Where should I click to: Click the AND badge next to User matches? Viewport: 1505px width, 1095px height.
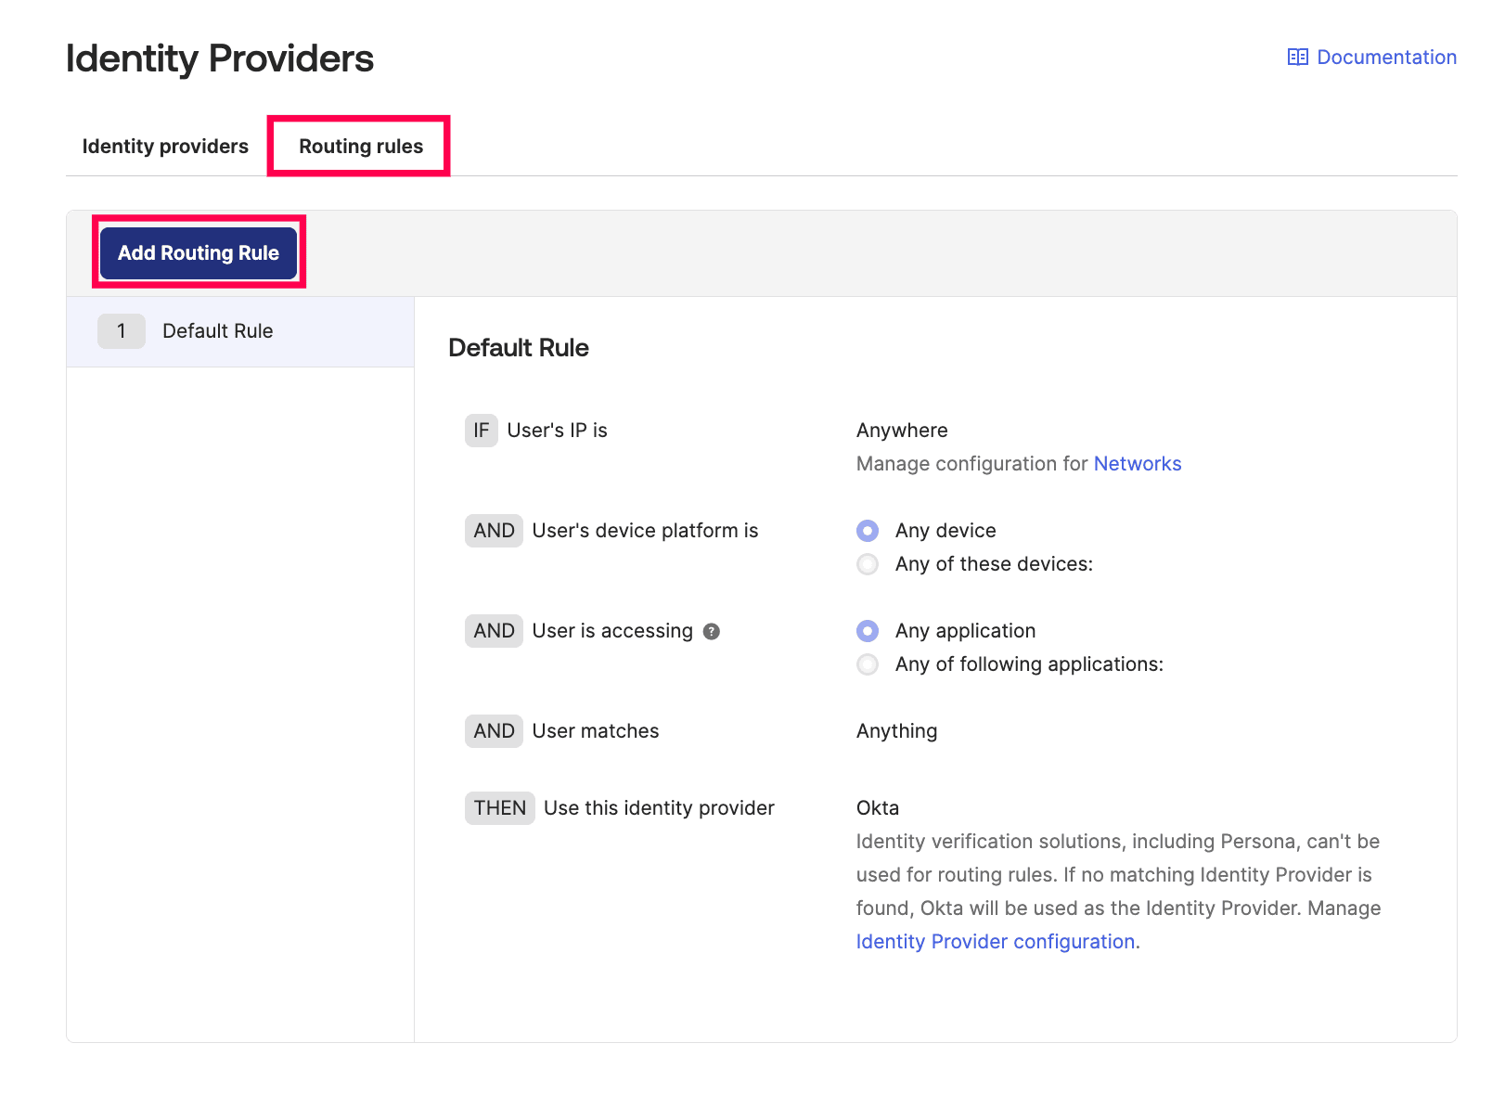pos(494,730)
